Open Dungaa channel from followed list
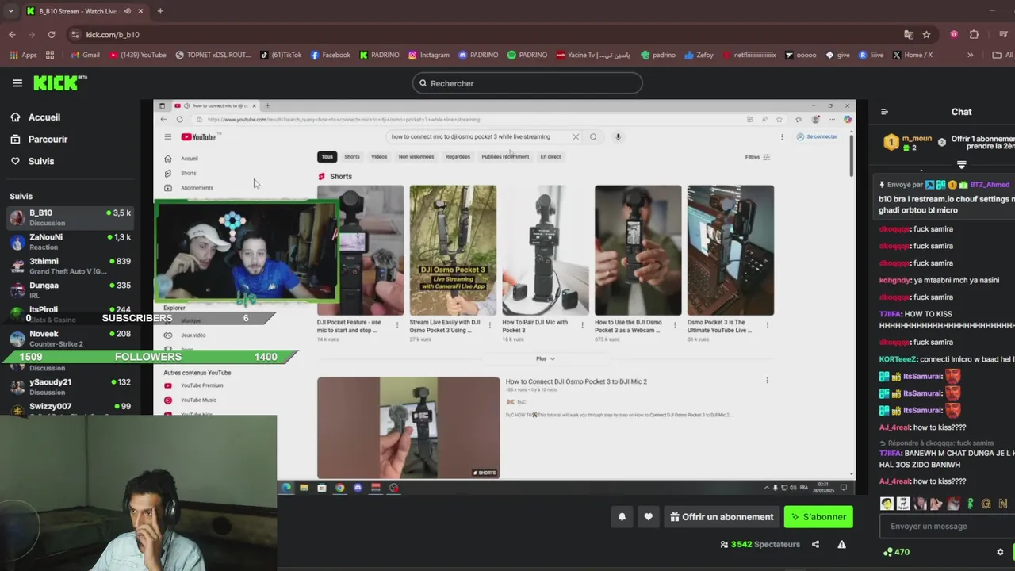Image resolution: width=1015 pixels, height=571 pixels. (71, 290)
